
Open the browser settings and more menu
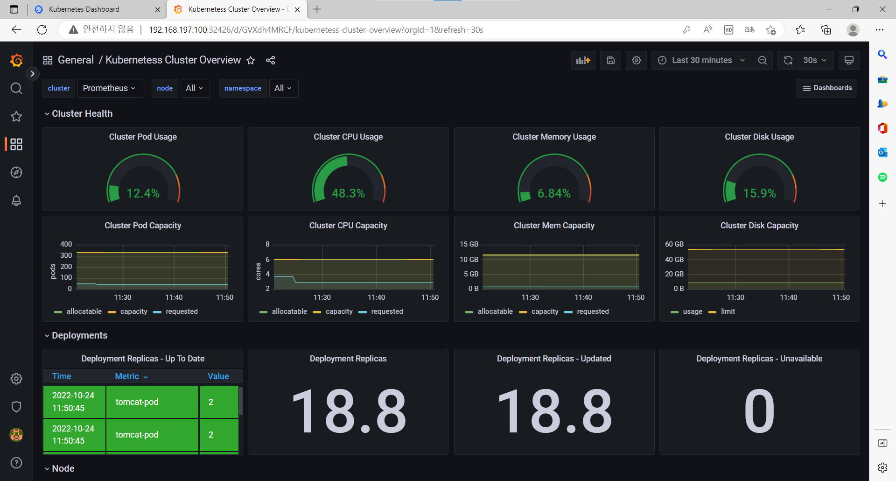tap(880, 30)
